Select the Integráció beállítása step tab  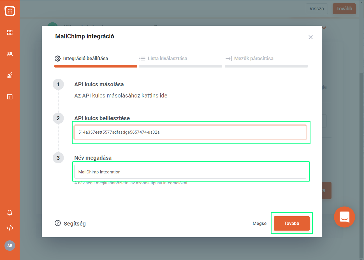tap(96, 61)
